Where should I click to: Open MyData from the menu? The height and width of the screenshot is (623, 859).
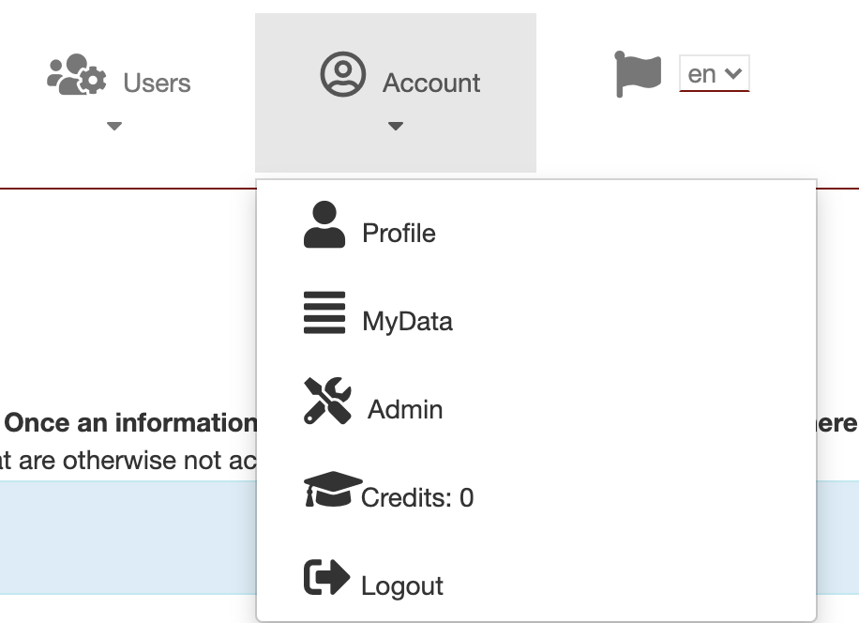point(407,322)
